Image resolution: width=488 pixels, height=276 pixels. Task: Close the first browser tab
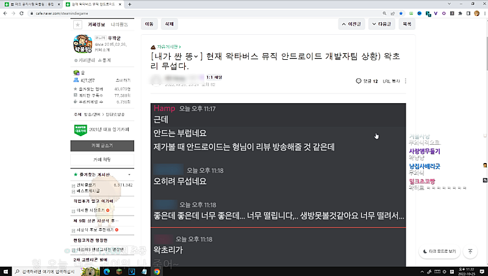point(59,4)
